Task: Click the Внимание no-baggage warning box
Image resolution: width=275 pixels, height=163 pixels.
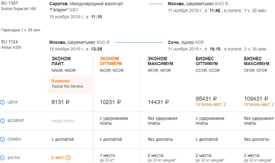Action: point(70,84)
